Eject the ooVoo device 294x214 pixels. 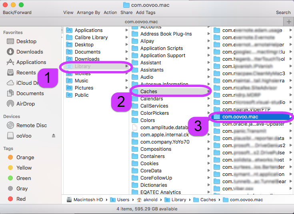tap(54, 136)
